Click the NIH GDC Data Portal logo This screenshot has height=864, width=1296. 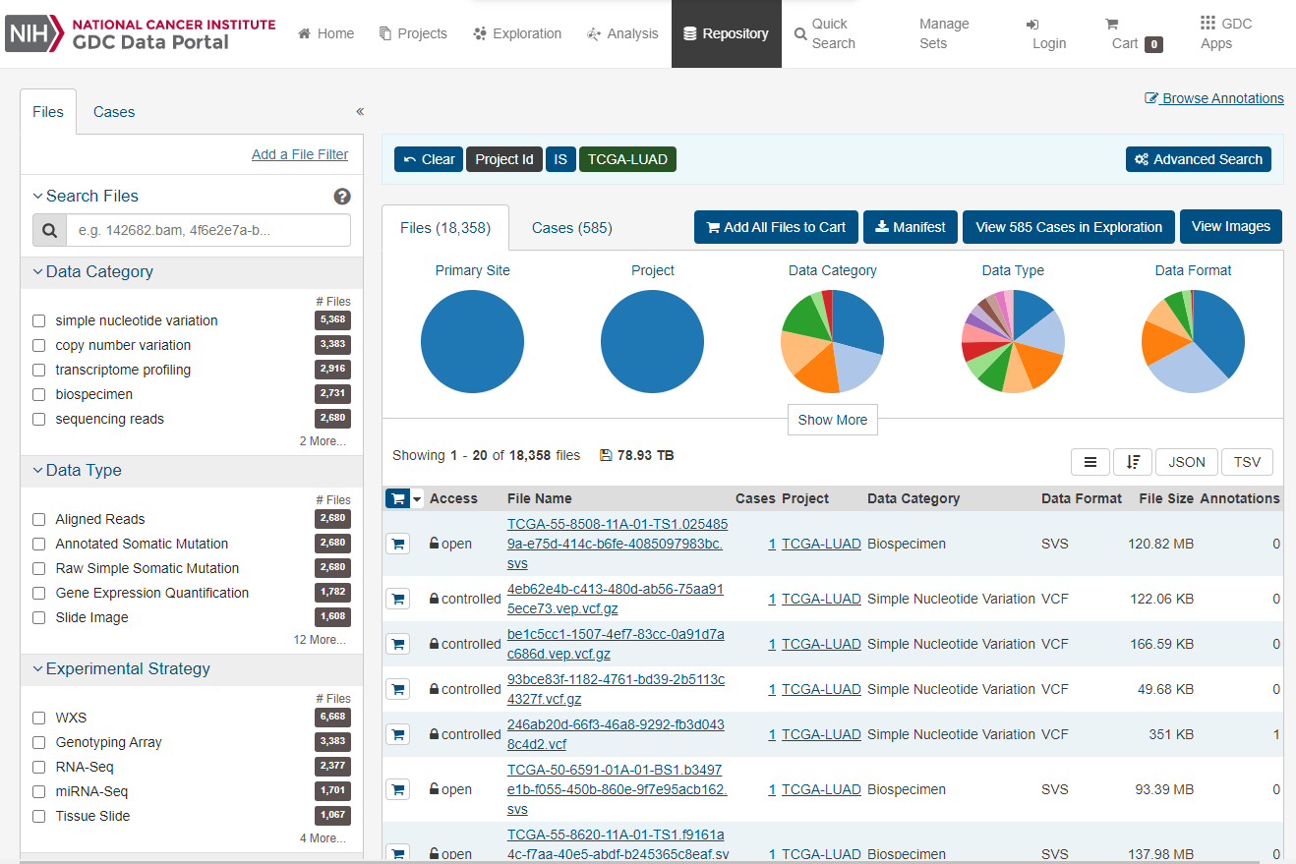(x=141, y=33)
